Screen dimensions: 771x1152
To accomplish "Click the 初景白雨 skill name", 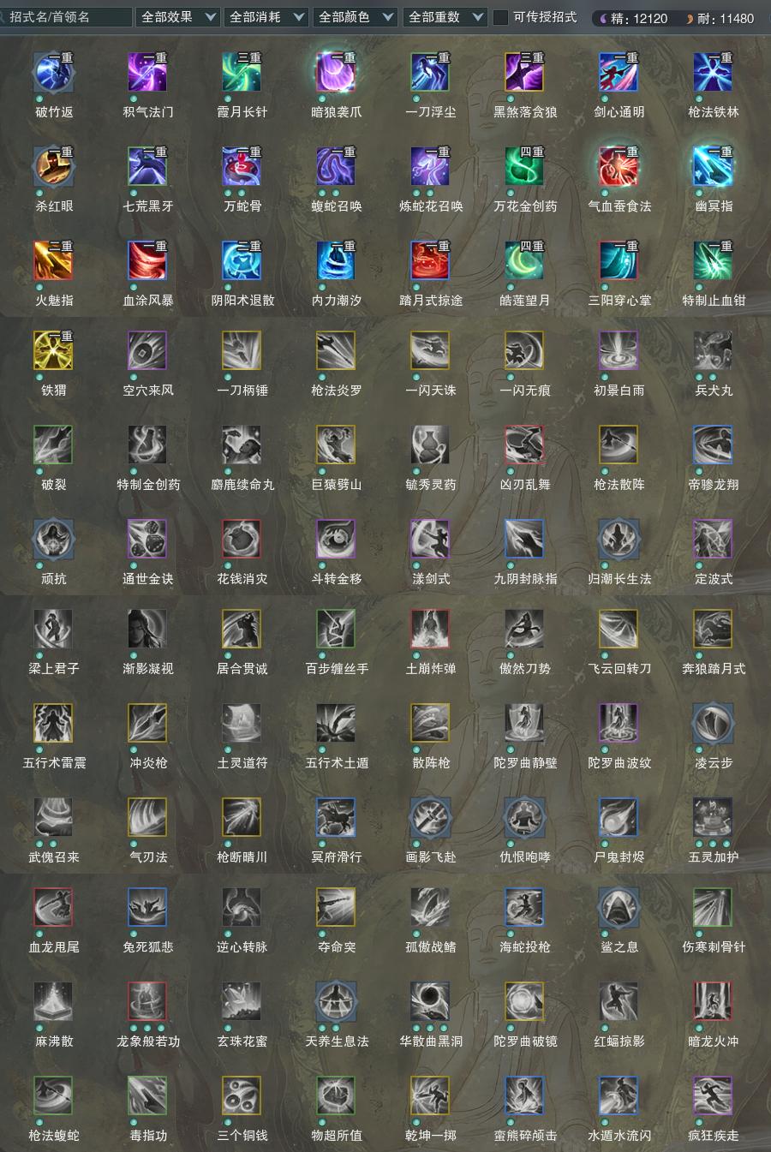I will (x=619, y=391).
